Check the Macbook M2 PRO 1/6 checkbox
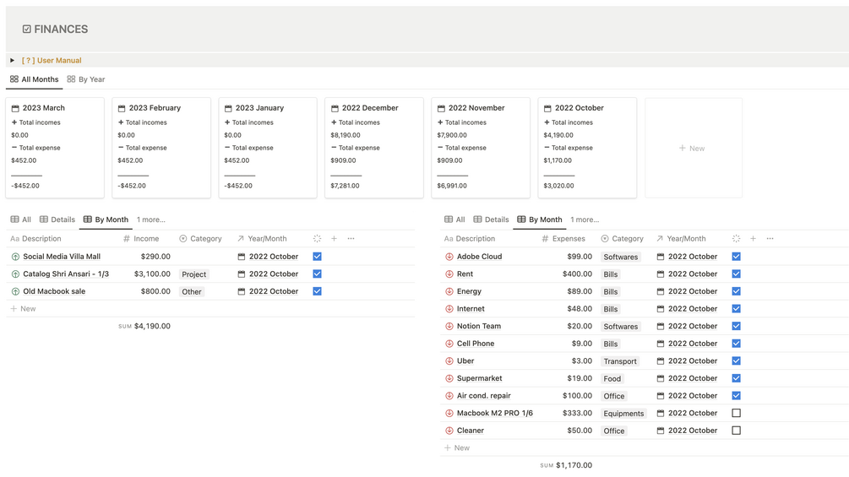Screen dimensions: 849x477 pos(736,414)
